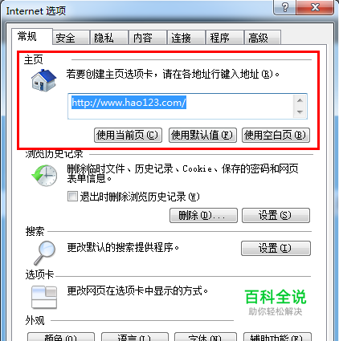Image resolution: width=339 pixels, height=341 pixels.
Task: Click the 使用当前页 button
Action: point(128,135)
